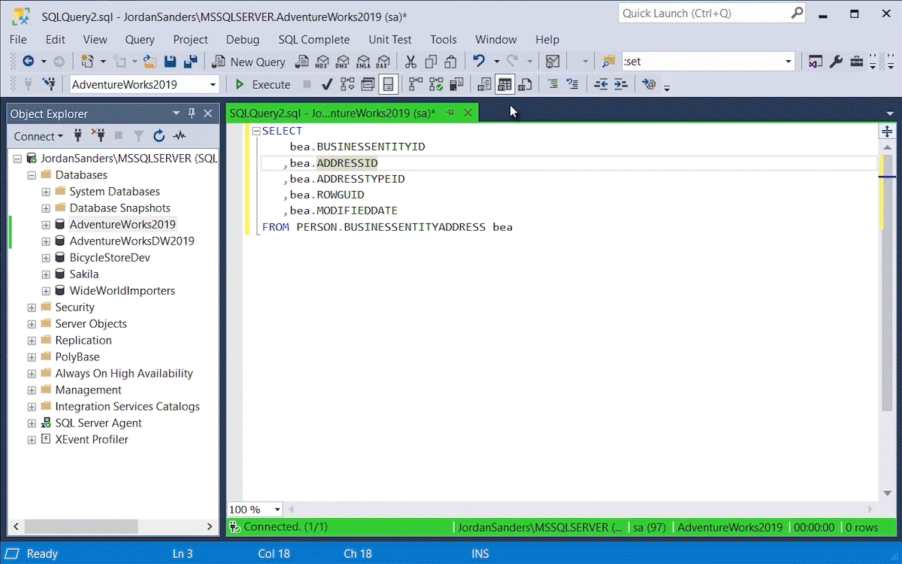Open the AdventureWorks2019 database dropdown
This screenshot has height=564, width=902.
coord(213,84)
